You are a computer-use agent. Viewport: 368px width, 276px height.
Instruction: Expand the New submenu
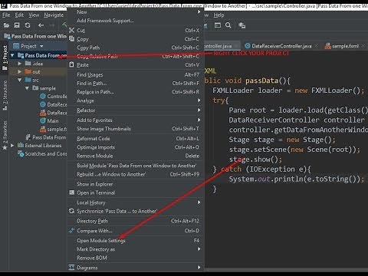click(136, 11)
